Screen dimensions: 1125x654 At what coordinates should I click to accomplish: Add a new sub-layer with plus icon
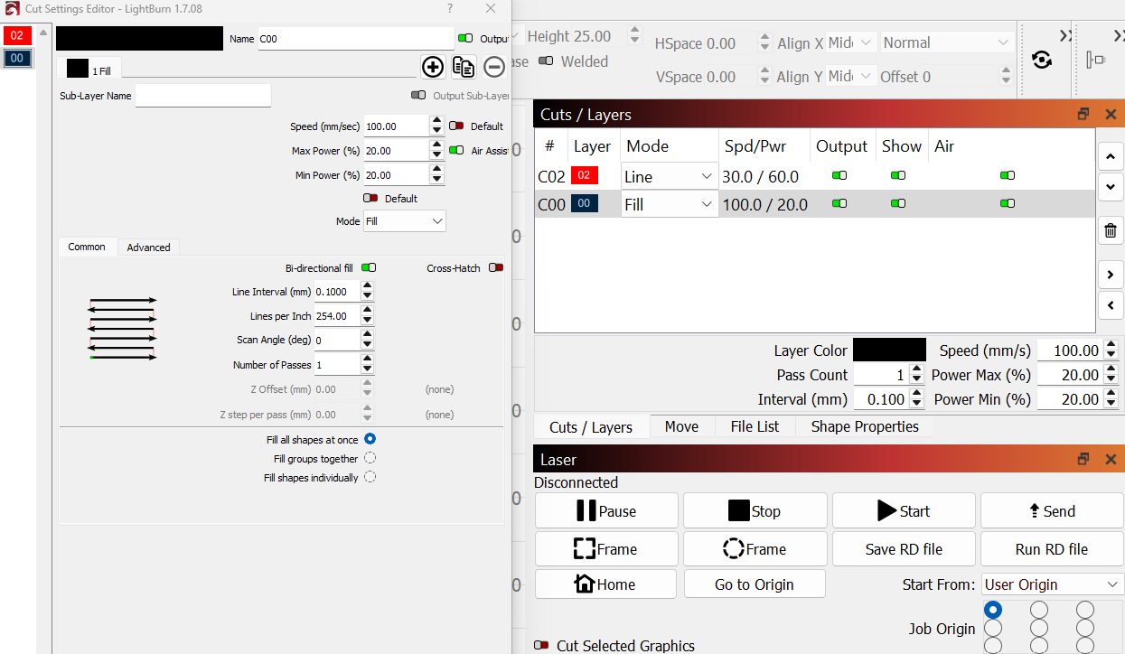pyautogui.click(x=433, y=67)
